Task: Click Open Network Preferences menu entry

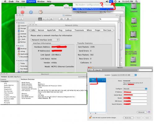Action: point(93,9)
